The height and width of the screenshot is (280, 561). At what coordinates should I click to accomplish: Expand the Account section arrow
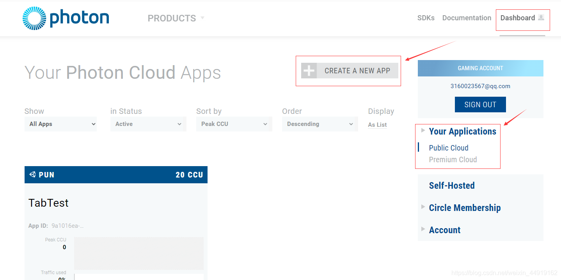point(423,229)
